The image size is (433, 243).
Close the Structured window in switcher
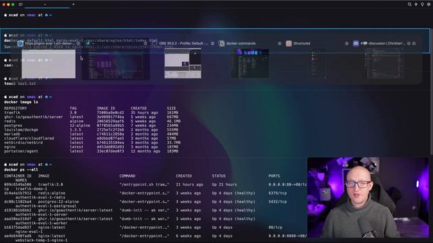tap(346, 43)
